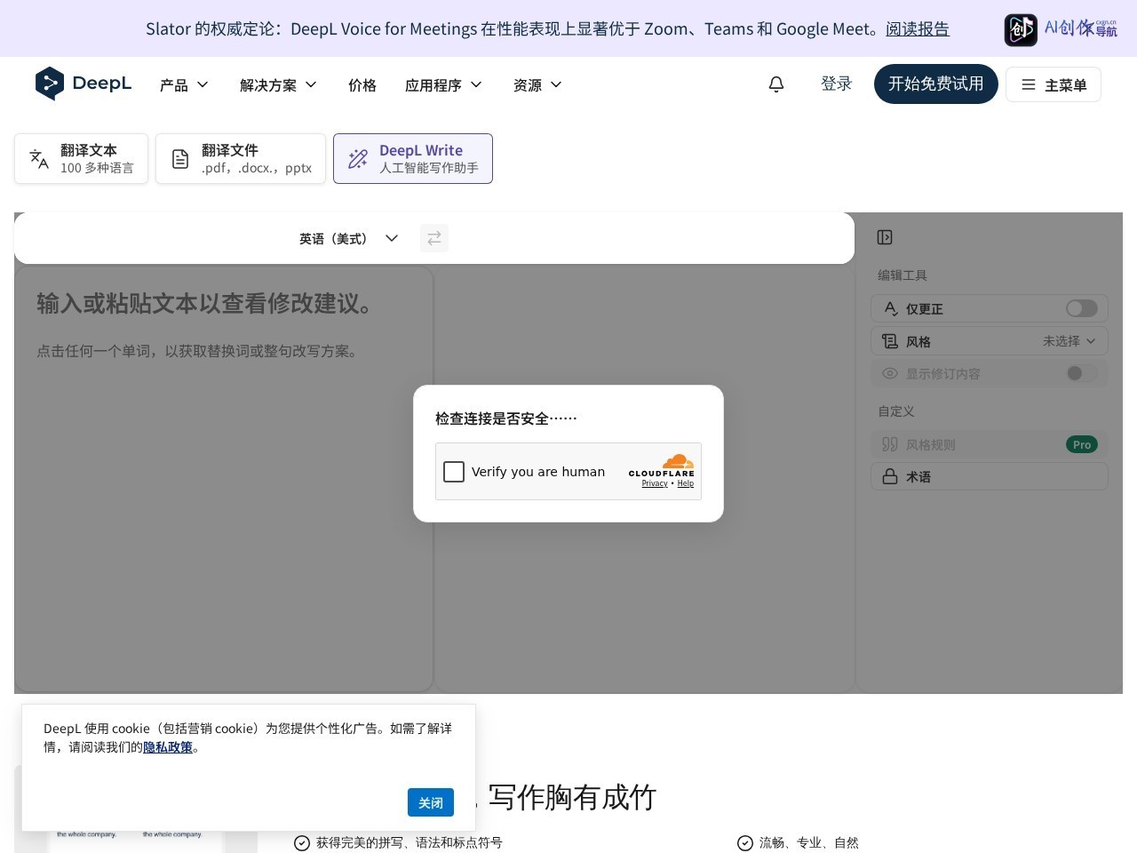Click the DeepL Write magic pen icon
Viewport: 1137px width, 853px height.
click(358, 159)
